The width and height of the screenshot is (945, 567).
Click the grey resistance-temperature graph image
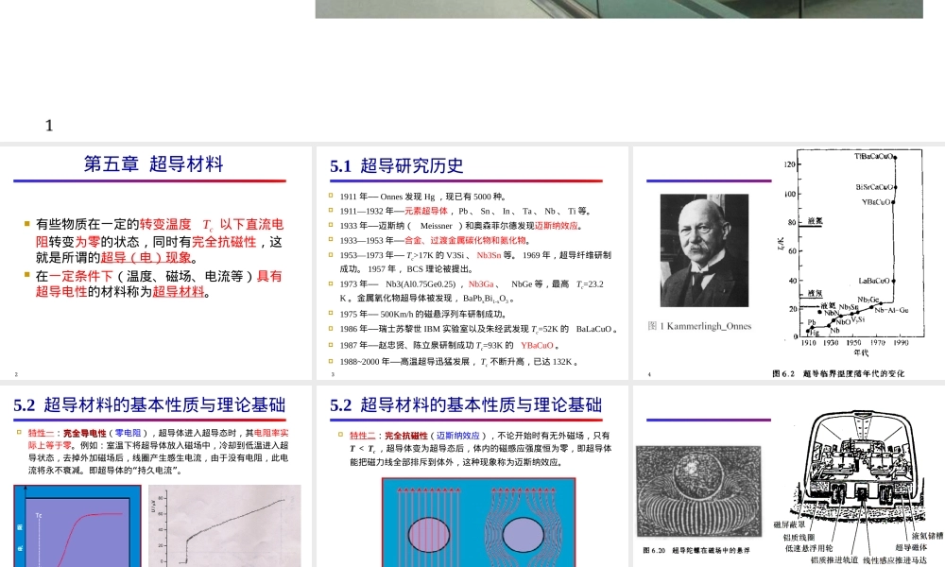coord(224,526)
